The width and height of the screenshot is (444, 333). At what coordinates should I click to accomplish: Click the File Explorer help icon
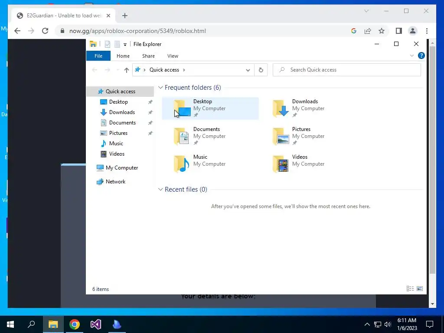point(421,55)
